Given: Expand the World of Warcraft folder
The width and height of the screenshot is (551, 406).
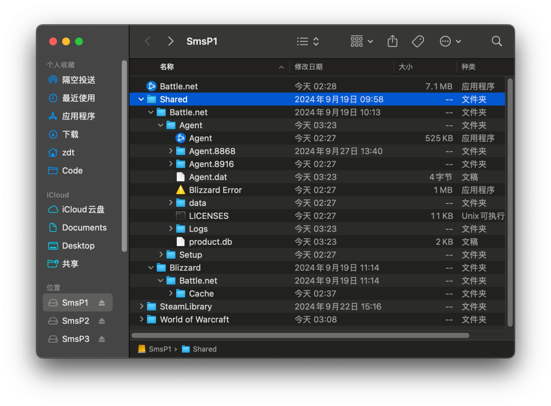Looking at the screenshot, I should [141, 319].
